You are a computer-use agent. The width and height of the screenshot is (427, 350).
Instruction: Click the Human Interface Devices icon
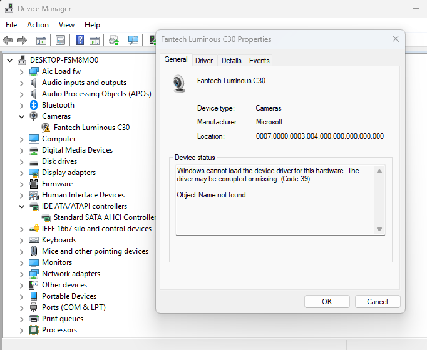(33, 195)
